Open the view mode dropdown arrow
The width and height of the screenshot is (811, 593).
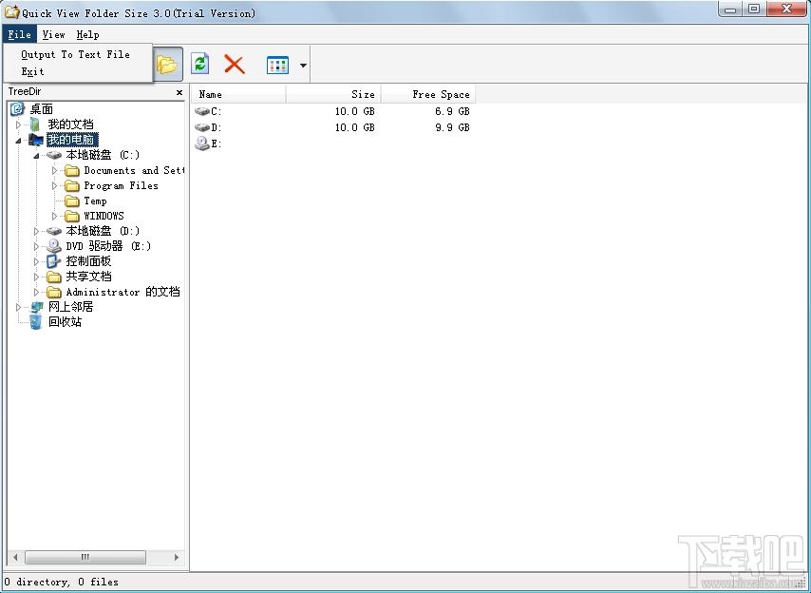(303, 66)
